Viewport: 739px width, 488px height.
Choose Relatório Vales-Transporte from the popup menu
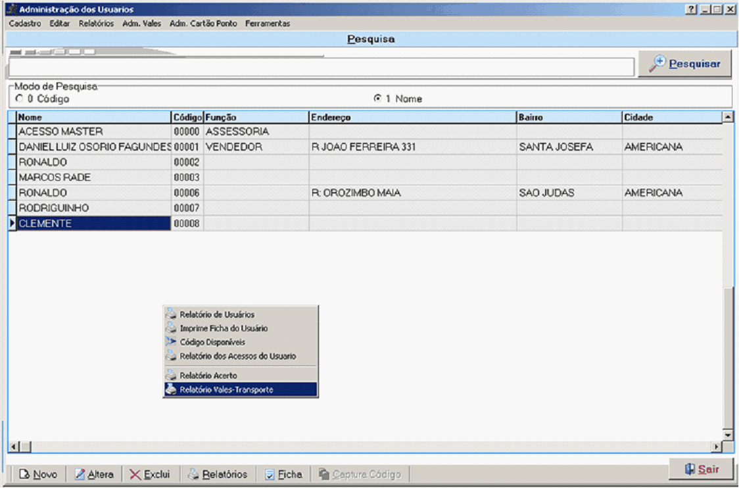[226, 390]
